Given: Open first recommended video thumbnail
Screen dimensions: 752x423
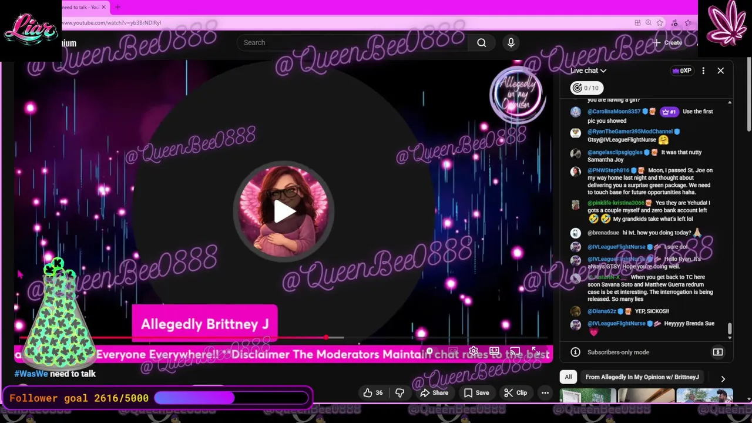Looking at the screenshot, I should click(x=588, y=396).
